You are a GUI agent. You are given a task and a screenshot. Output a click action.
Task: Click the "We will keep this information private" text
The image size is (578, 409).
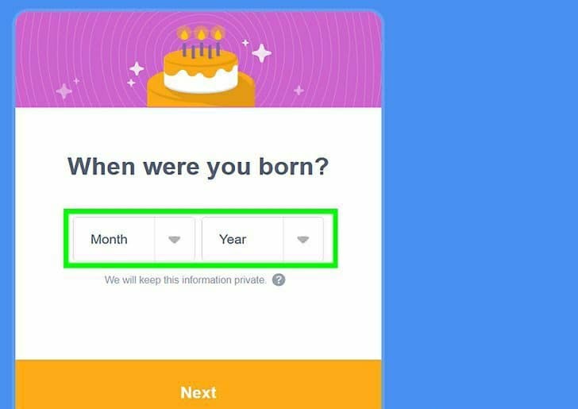pyautogui.click(x=185, y=280)
